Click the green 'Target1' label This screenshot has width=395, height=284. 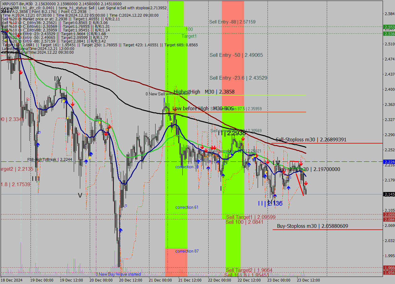(x=189, y=36)
